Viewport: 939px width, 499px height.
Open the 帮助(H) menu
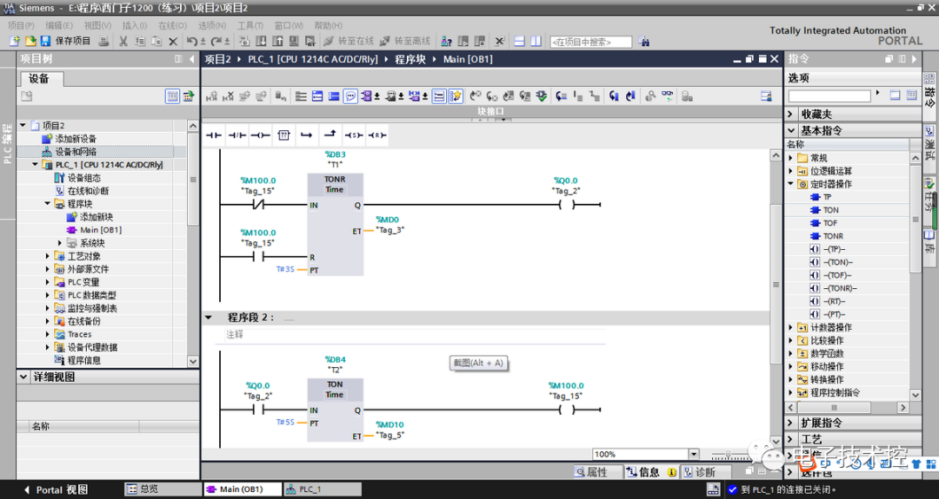pyautogui.click(x=328, y=25)
